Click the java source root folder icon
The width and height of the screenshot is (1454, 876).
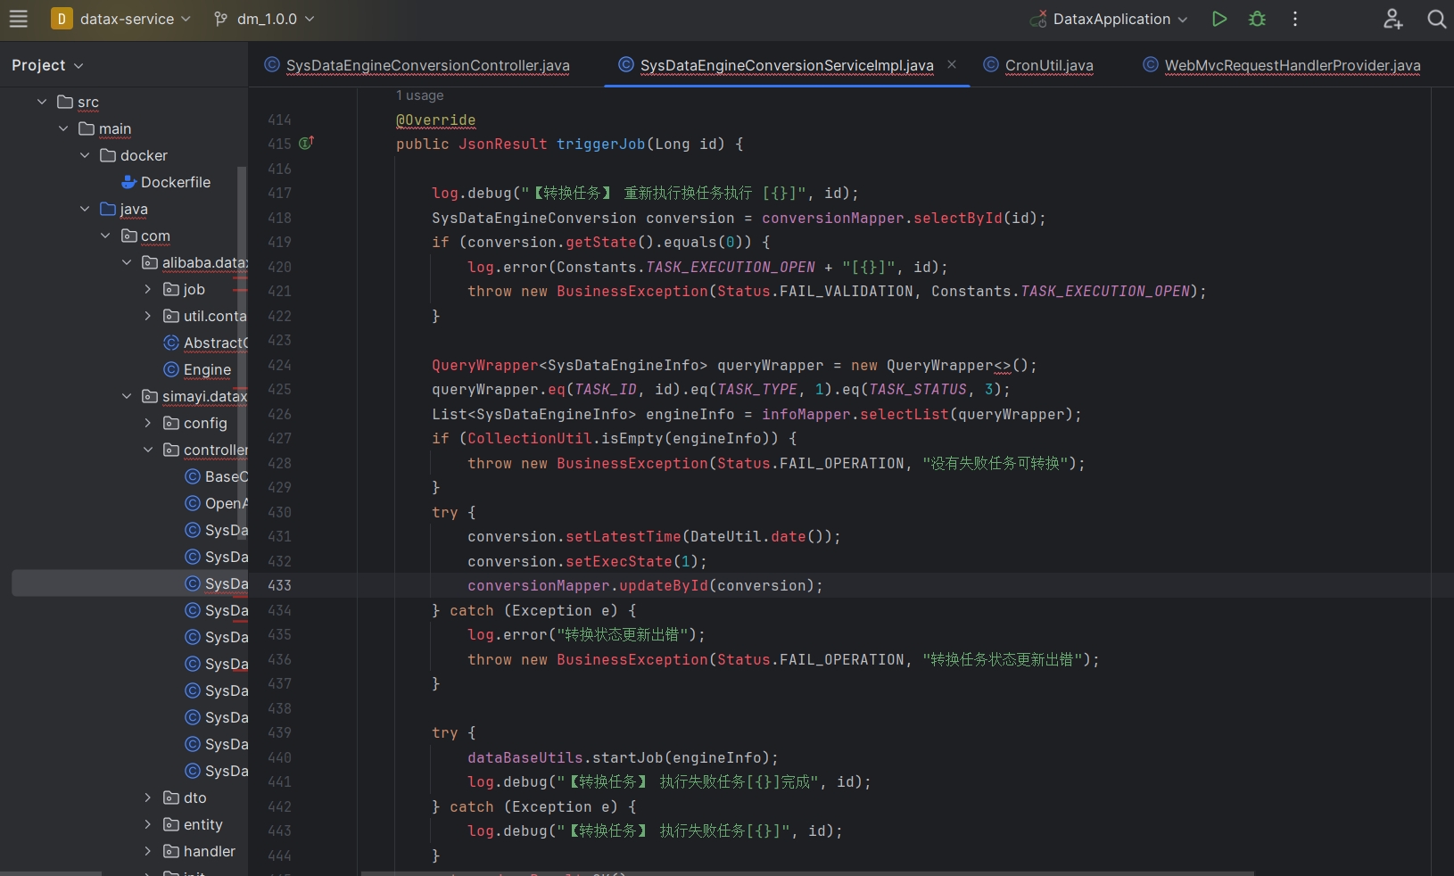coord(108,209)
